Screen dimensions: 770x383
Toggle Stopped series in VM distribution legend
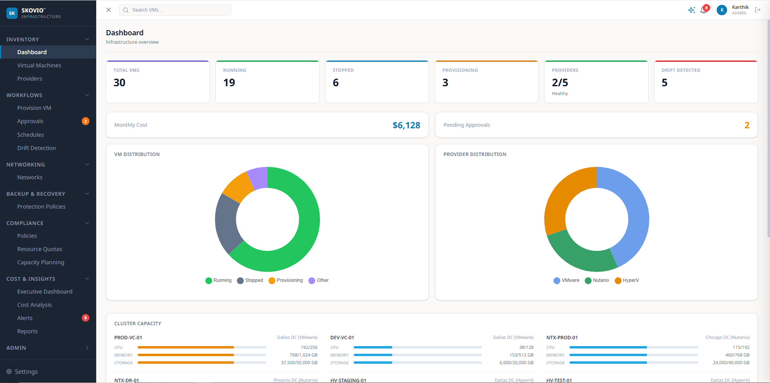[x=250, y=280]
